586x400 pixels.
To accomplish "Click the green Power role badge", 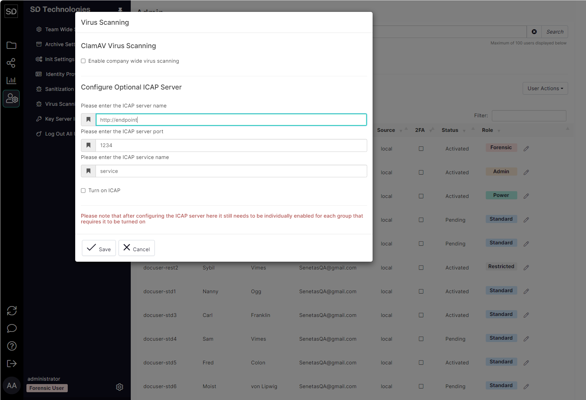I will click(501, 195).
